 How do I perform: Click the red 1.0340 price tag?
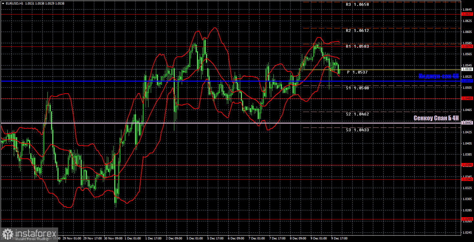467,179
